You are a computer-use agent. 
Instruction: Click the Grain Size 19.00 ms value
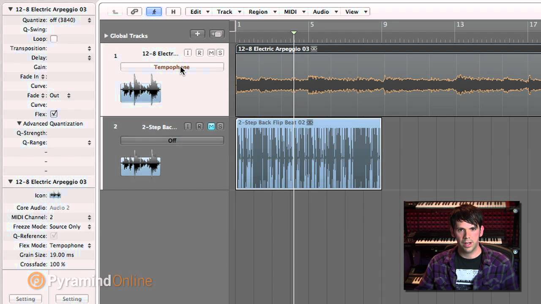point(62,255)
